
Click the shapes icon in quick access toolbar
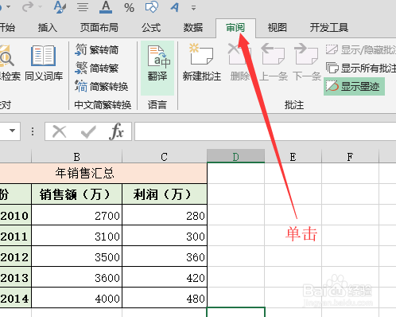[152, 7]
